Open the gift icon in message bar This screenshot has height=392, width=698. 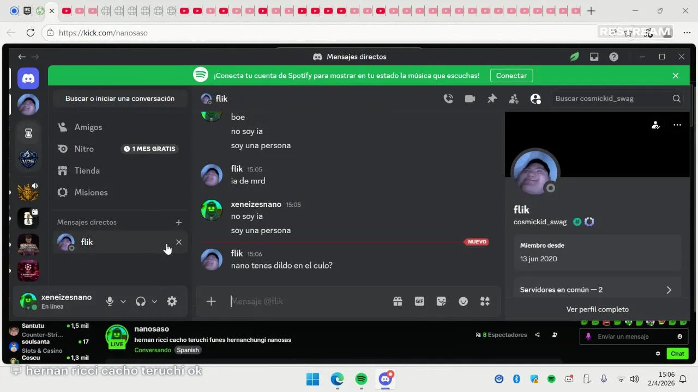(398, 302)
